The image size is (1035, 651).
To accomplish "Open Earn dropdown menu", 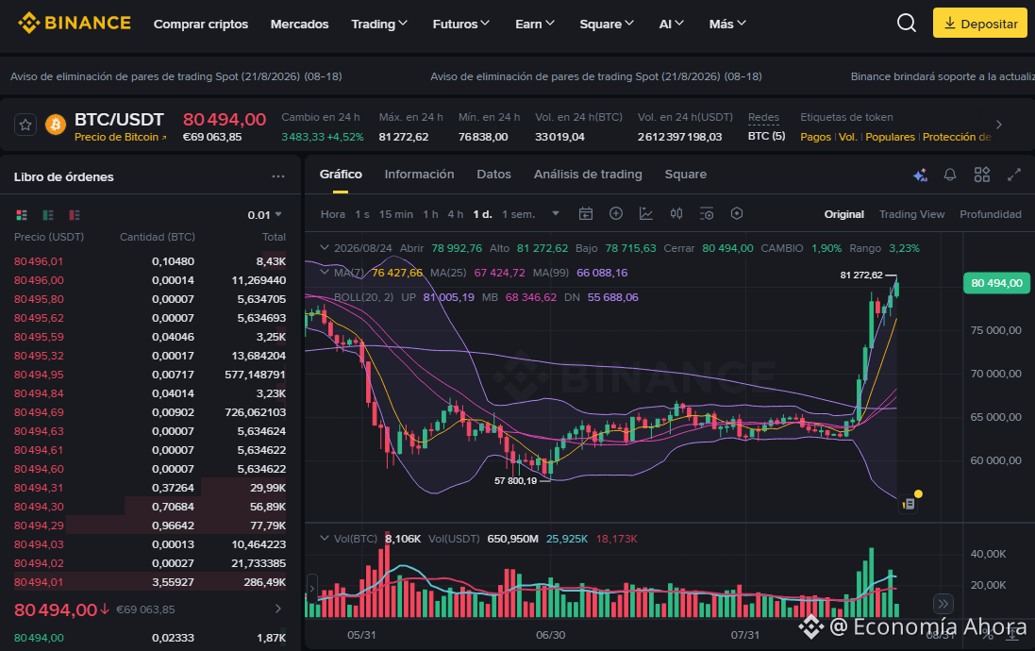I will click(x=535, y=24).
